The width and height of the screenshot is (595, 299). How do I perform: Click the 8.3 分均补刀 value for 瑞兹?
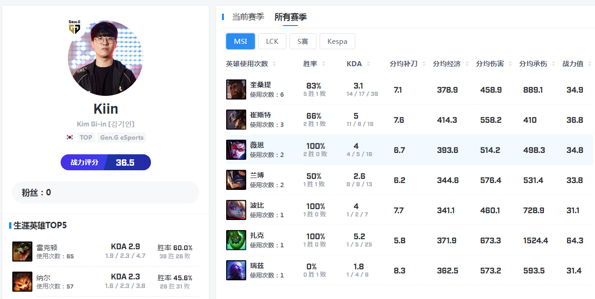pos(399,270)
